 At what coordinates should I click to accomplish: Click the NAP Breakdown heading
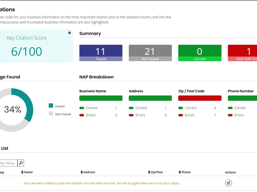96,77
